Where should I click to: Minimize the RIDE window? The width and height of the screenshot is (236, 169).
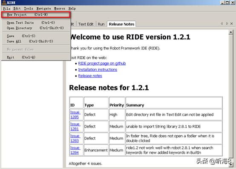click(x=223, y=3)
